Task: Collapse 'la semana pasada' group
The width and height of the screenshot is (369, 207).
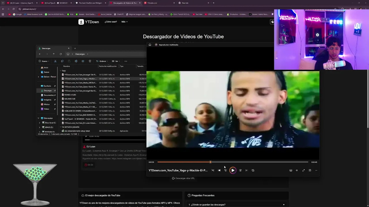Action: point(61,127)
